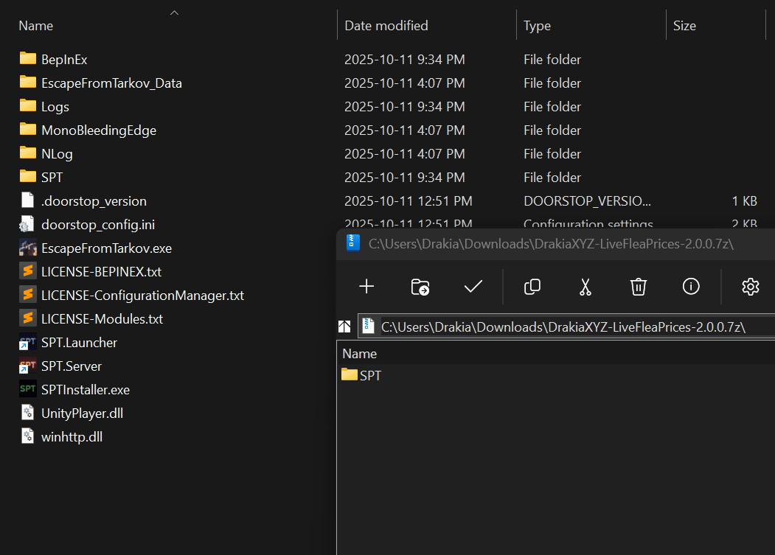Click the LICENSE-ConfigurationManager.txt file icon
The height and width of the screenshot is (555, 775).
click(28, 295)
